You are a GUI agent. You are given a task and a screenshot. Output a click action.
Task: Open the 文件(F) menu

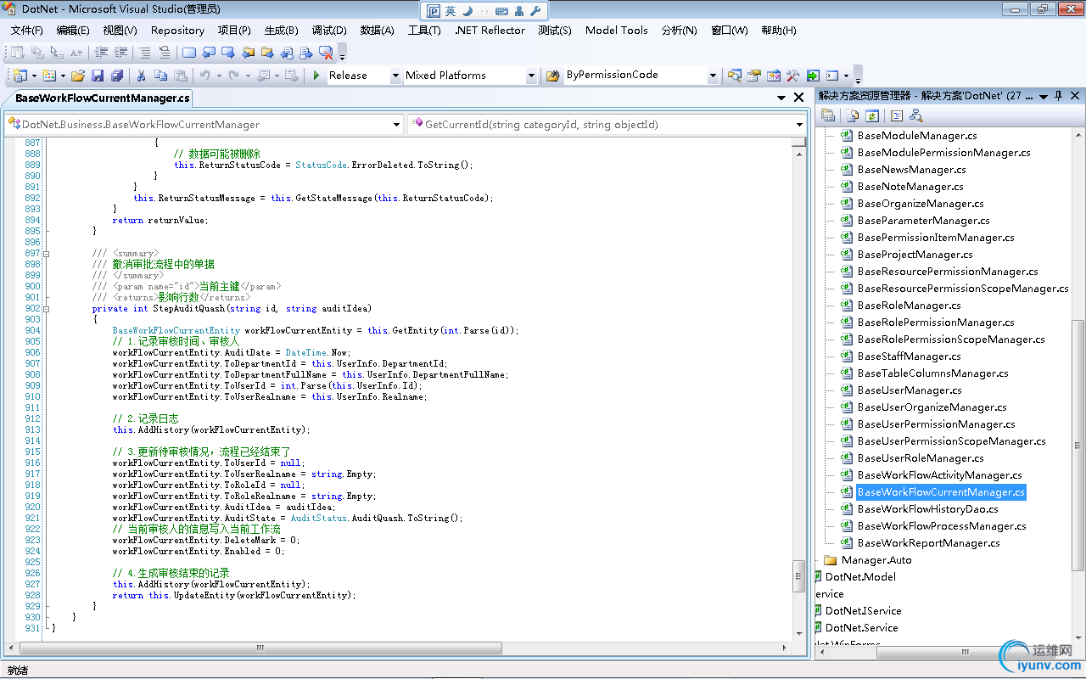[26, 30]
